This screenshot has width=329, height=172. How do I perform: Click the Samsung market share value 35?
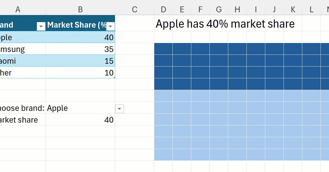pos(80,49)
